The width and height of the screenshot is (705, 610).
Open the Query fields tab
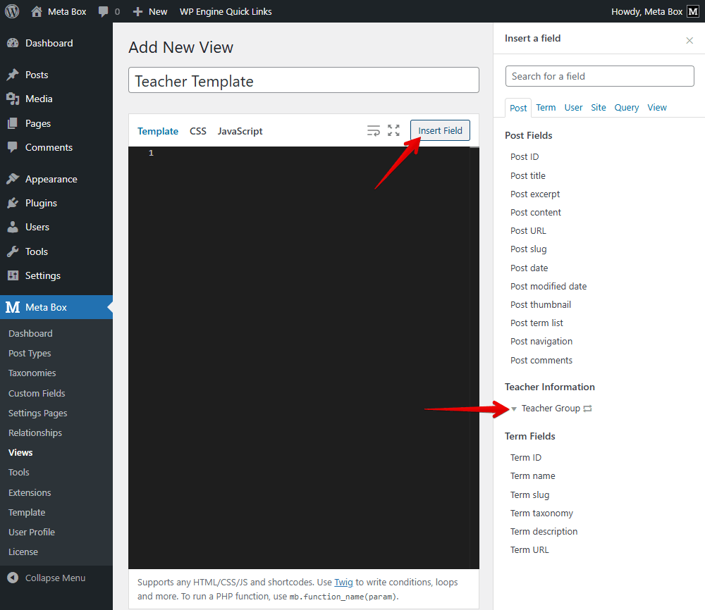(x=626, y=107)
